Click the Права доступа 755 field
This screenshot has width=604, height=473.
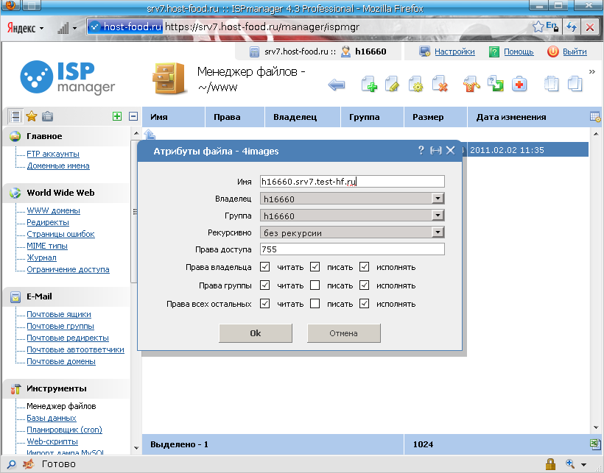pos(352,249)
